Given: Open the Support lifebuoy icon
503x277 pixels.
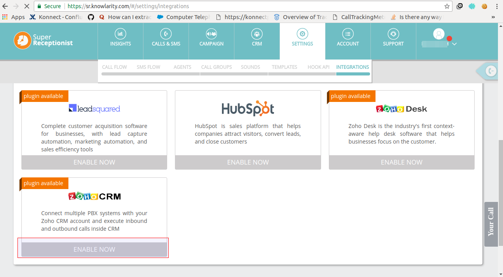Looking at the screenshot, I should click(393, 33).
